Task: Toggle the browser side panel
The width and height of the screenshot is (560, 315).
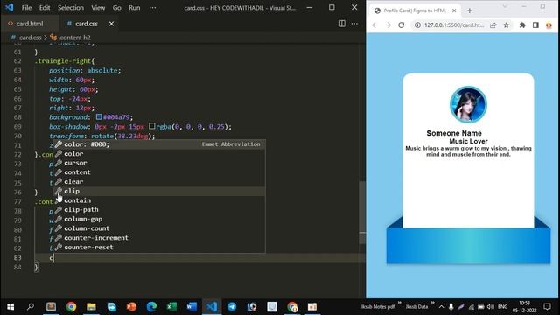Action: point(535,25)
